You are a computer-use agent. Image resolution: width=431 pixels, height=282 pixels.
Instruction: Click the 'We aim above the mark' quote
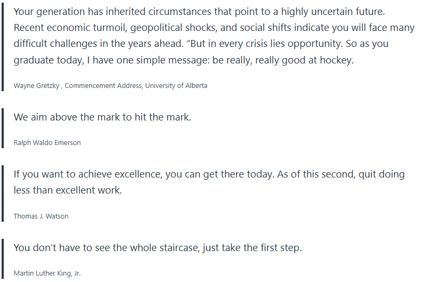[102, 117]
